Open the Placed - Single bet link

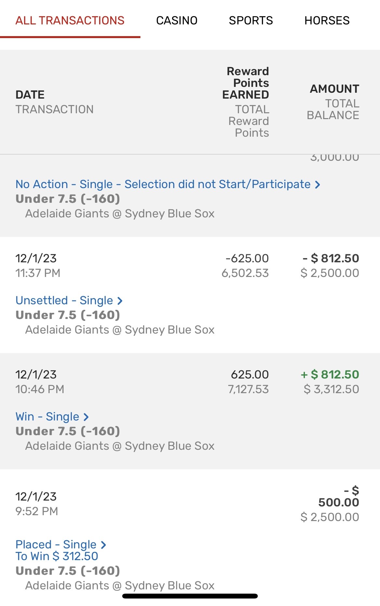click(x=56, y=544)
